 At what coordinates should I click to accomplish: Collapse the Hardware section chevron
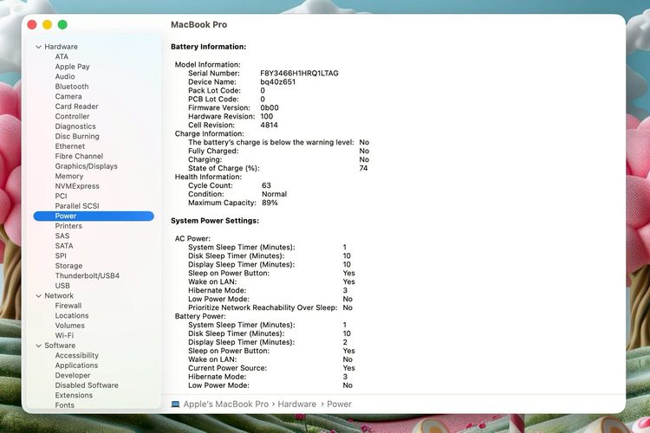point(38,47)
